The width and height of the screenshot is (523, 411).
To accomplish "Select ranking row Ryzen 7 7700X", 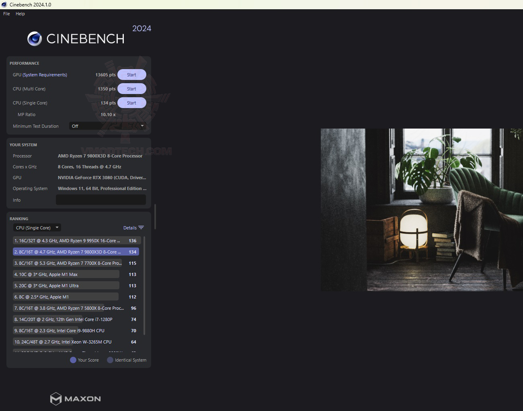I will coord(76,263).
